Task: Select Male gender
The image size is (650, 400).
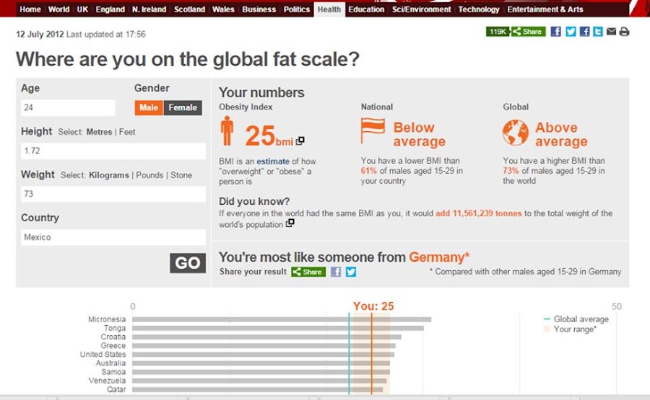Action: [x=148, y=107]
